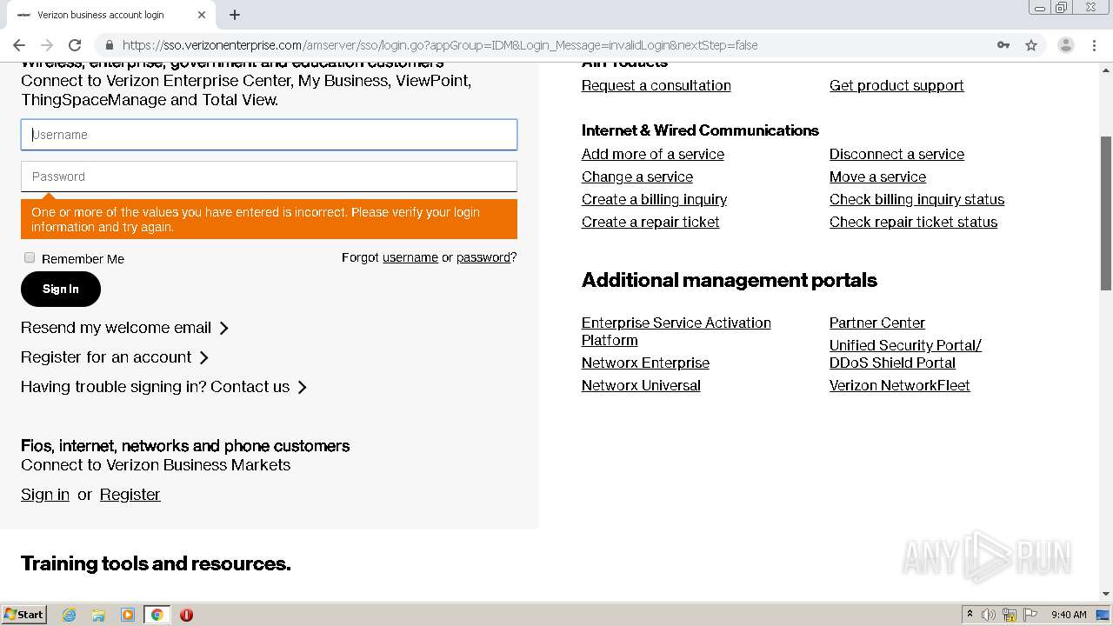Open the Chrome profile avatar icon
The image size is (1113, 626).
(x=1065, y=45)
